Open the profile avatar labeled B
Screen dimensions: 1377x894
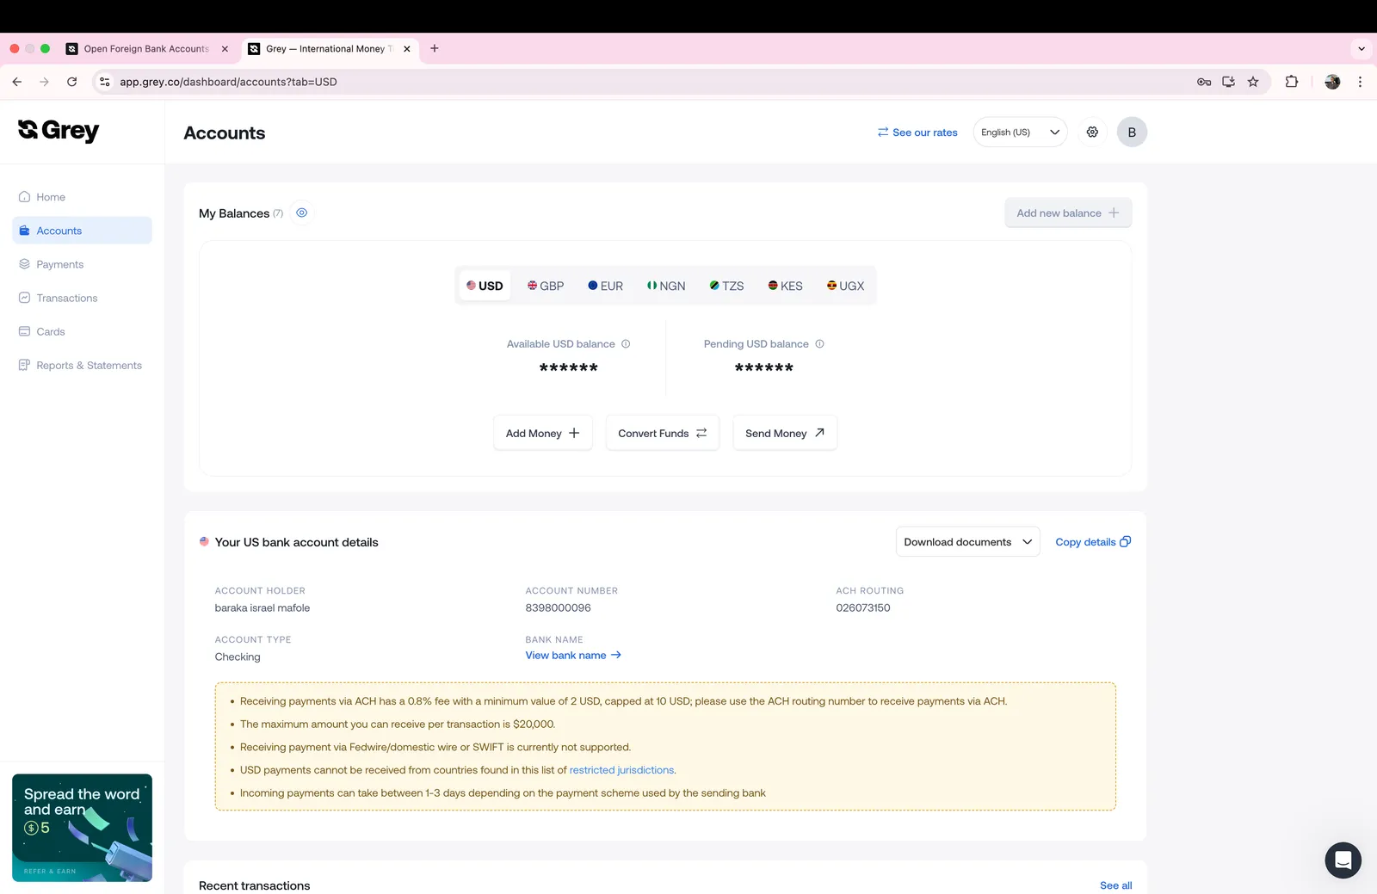pos(1132,133)
